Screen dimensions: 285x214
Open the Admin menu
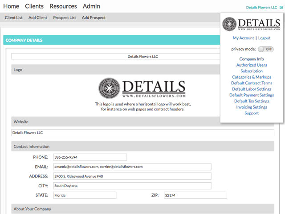point(91,6)
